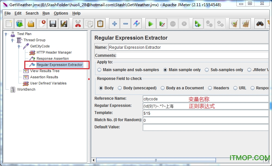The height and width of the screenshot is (166, 272).
Task: Collapse the Thread Group node handle
Action: tap(12, 40)
